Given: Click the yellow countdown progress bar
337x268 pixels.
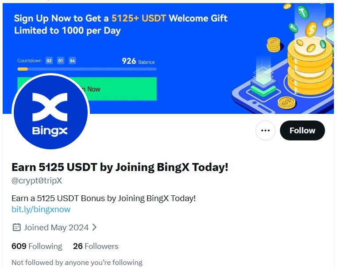Looking at the screenshot, I should click(x=87, y=69).
